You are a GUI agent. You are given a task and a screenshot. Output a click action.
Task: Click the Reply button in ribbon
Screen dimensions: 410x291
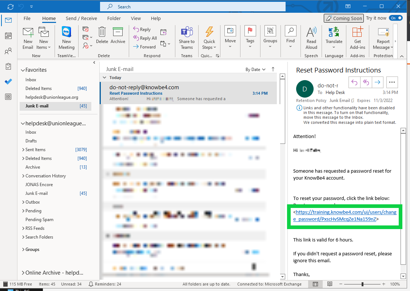pos(142,29)
